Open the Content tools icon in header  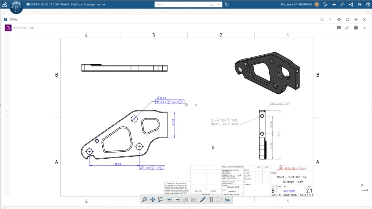[x=360, y=4]
